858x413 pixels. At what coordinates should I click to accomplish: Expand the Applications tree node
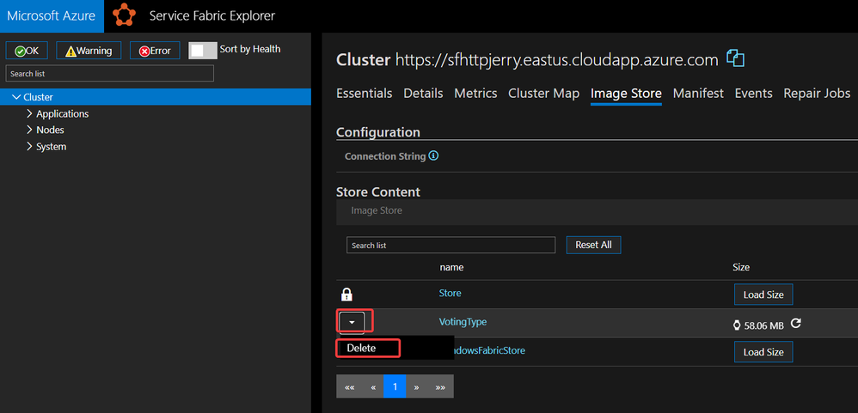29,113
